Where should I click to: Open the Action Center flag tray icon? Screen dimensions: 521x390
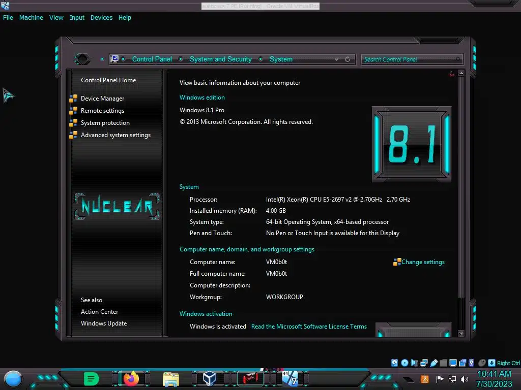coord(440,379)
